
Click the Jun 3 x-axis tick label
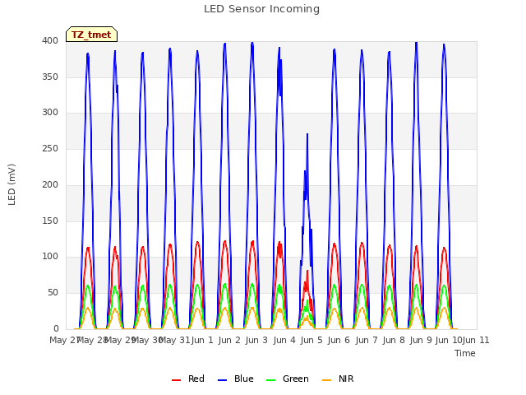pyautogui.click(x=256, y=340)
